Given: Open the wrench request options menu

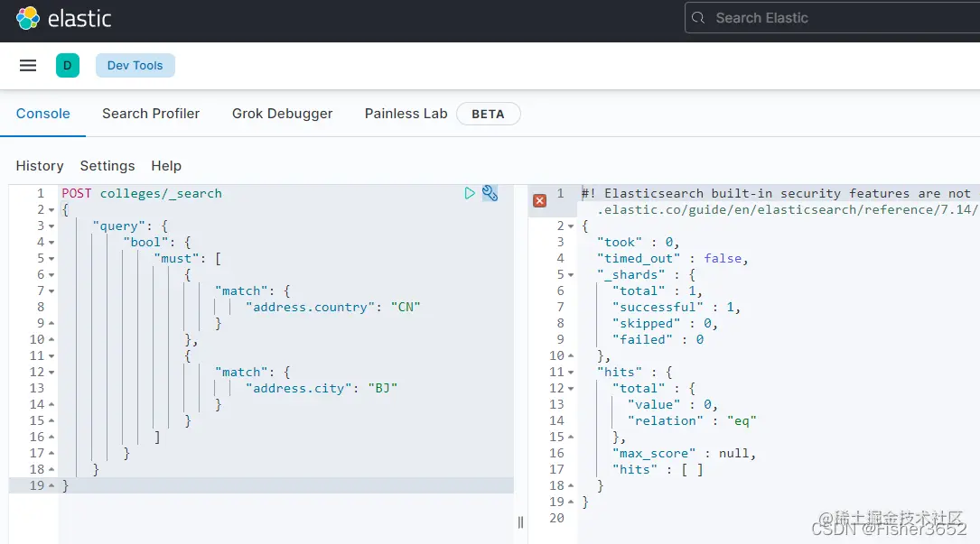Looking at the screenshot, I should (490, 193).
